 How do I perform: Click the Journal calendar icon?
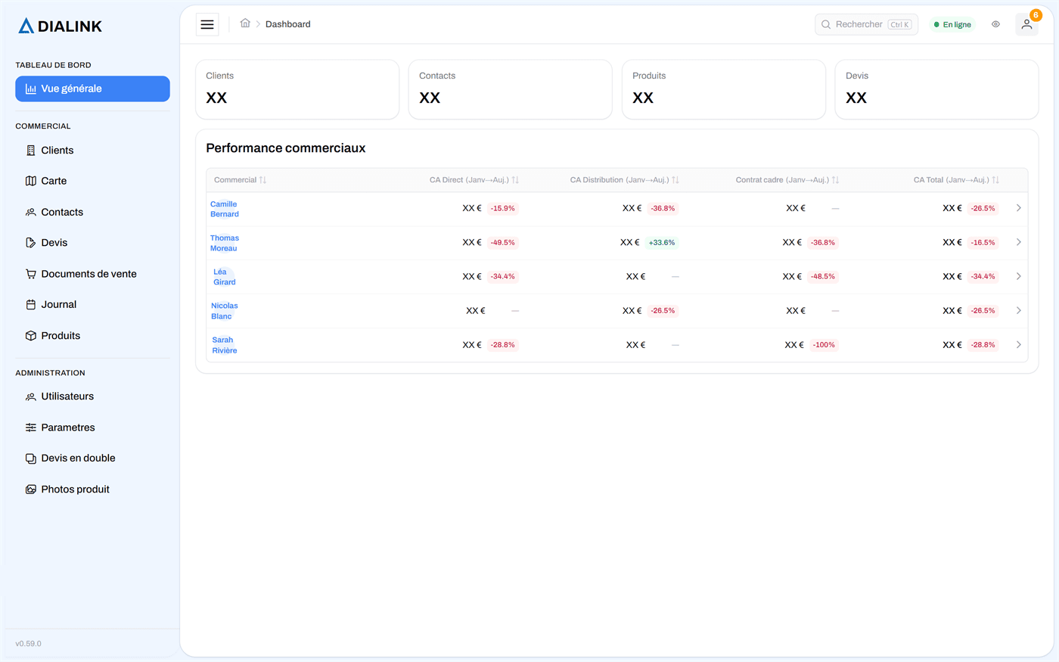31,305
